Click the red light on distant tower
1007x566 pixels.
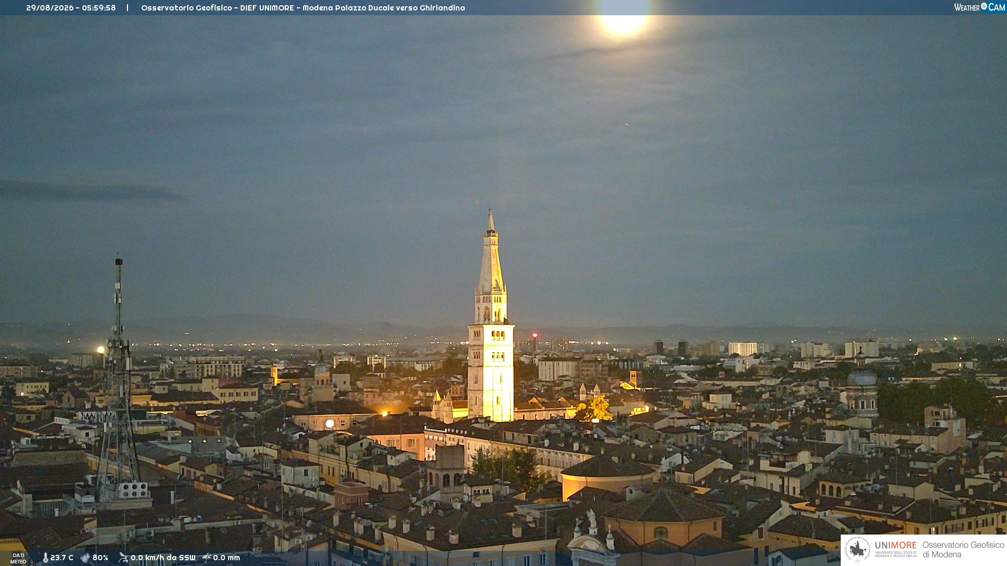click(535, 335)
